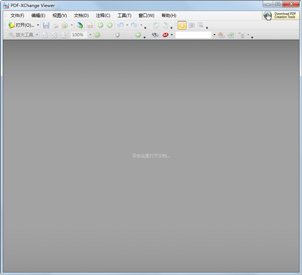This screenshot has height=275, width=302.
Task: Open the zoom percentage dropdown
Action: pos(90,35)
